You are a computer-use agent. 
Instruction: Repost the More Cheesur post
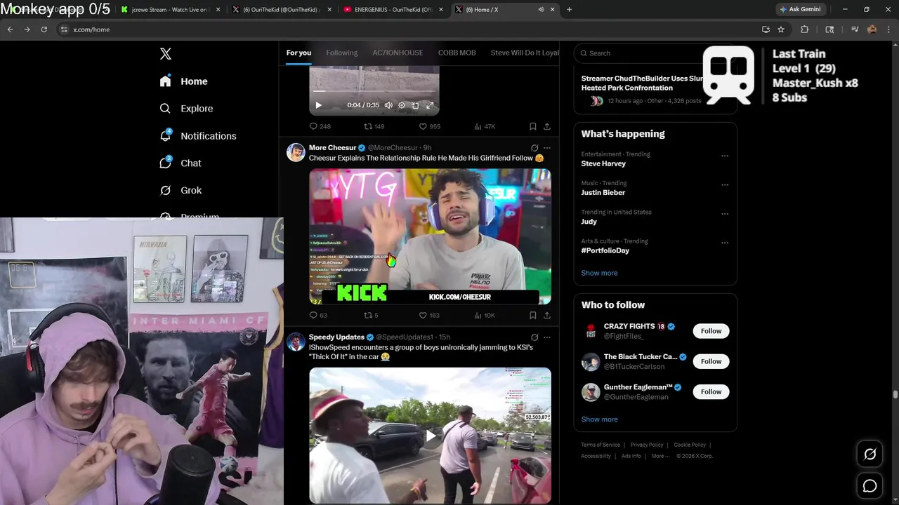point(371,316)
